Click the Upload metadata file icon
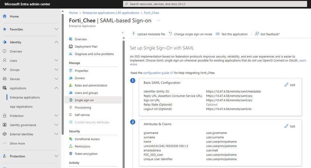Viewport: 311px width, 168px height. click(x=133, y=34)
